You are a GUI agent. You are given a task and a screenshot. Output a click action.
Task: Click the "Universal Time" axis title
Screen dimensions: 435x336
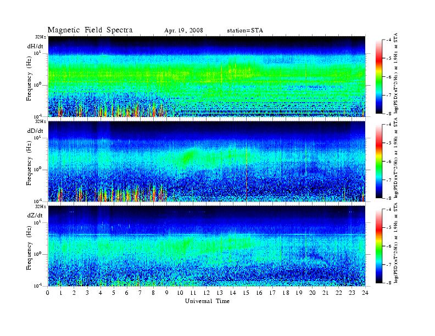(x=207, y=301)
